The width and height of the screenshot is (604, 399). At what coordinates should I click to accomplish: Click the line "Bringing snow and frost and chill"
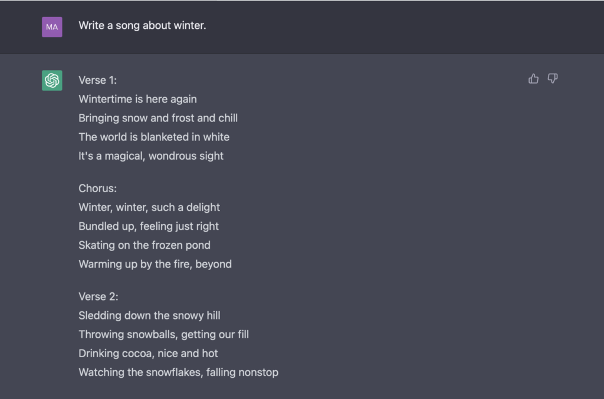[x=158, y=118]
